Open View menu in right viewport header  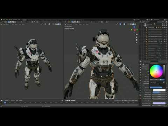click(76, 24)
